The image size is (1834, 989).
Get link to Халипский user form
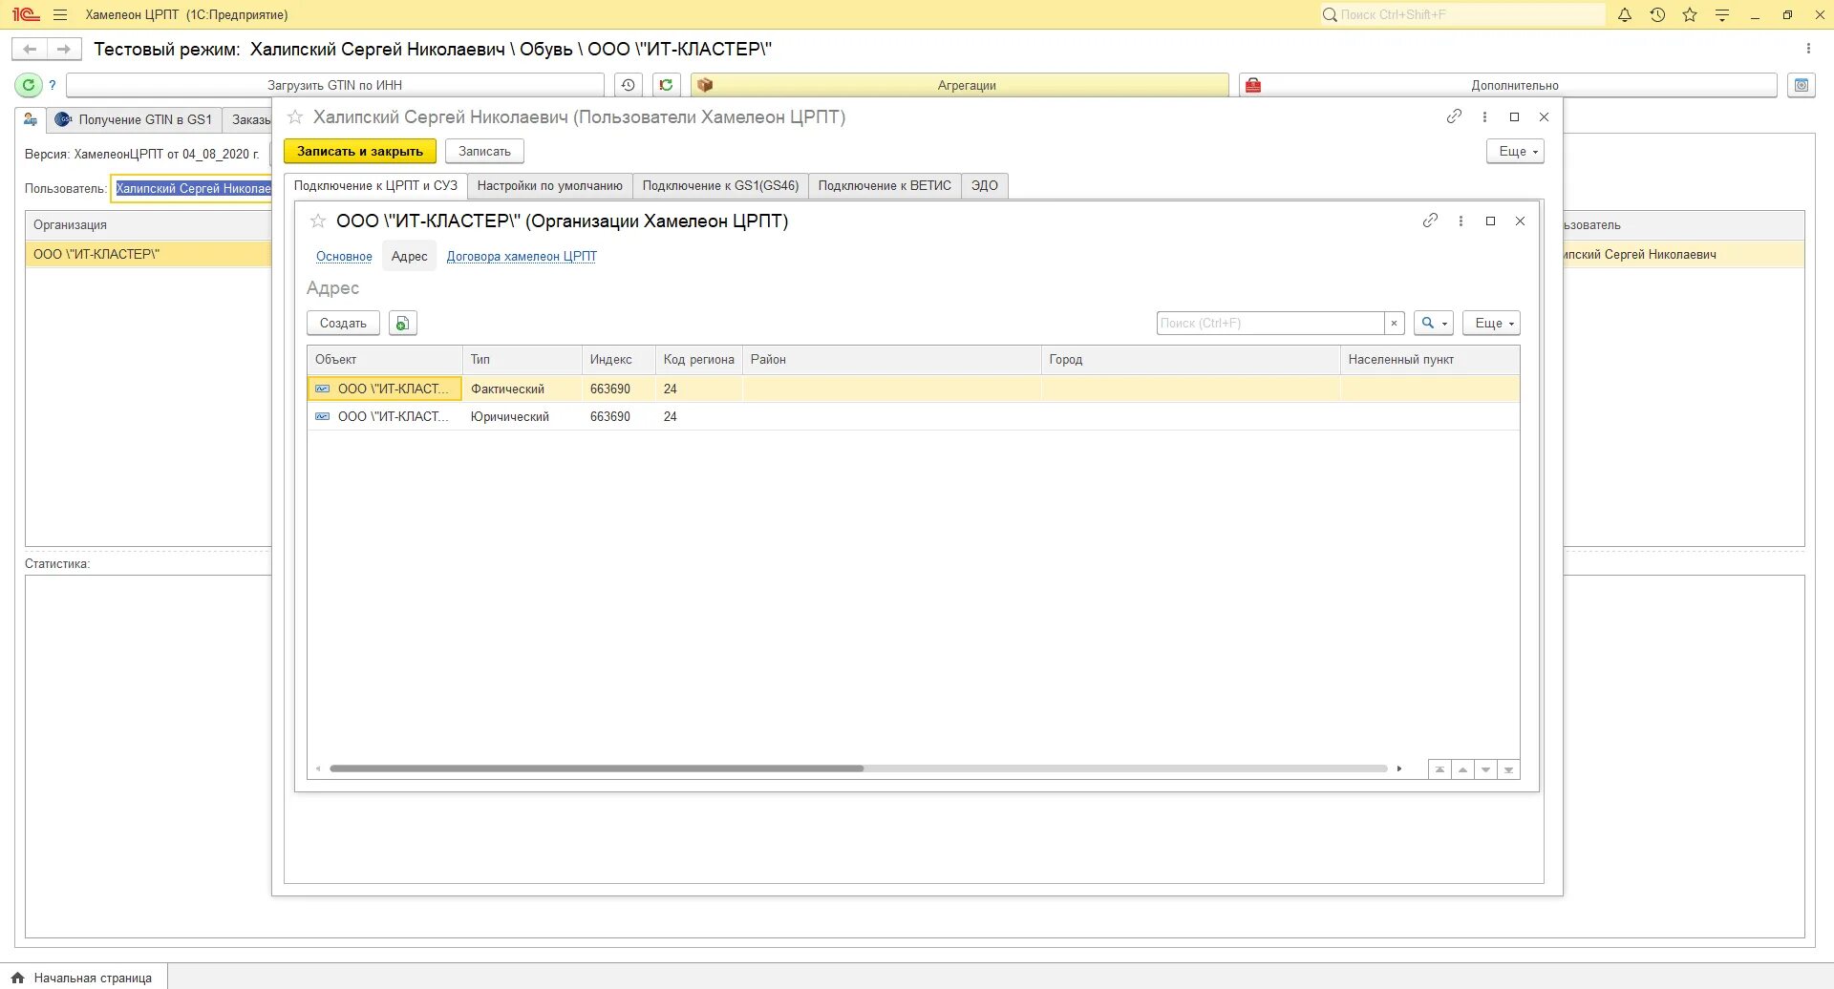[1454, 116]
